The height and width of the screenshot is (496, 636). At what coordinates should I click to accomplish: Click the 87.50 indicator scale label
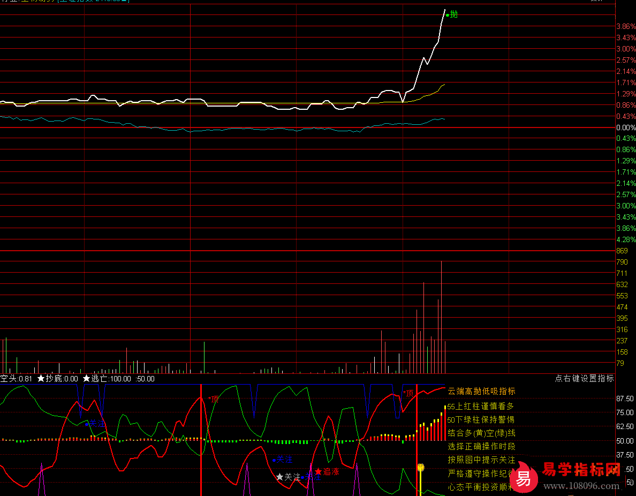[x=625, y=399]
